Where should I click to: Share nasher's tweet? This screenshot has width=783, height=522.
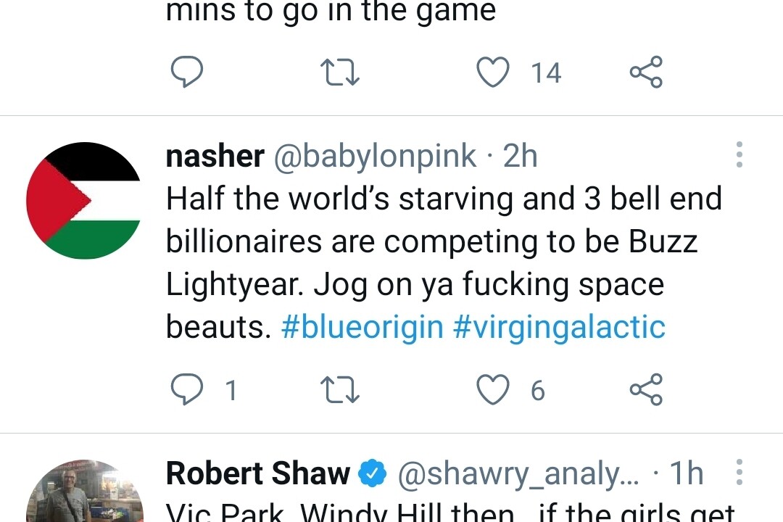pos(645,390)
